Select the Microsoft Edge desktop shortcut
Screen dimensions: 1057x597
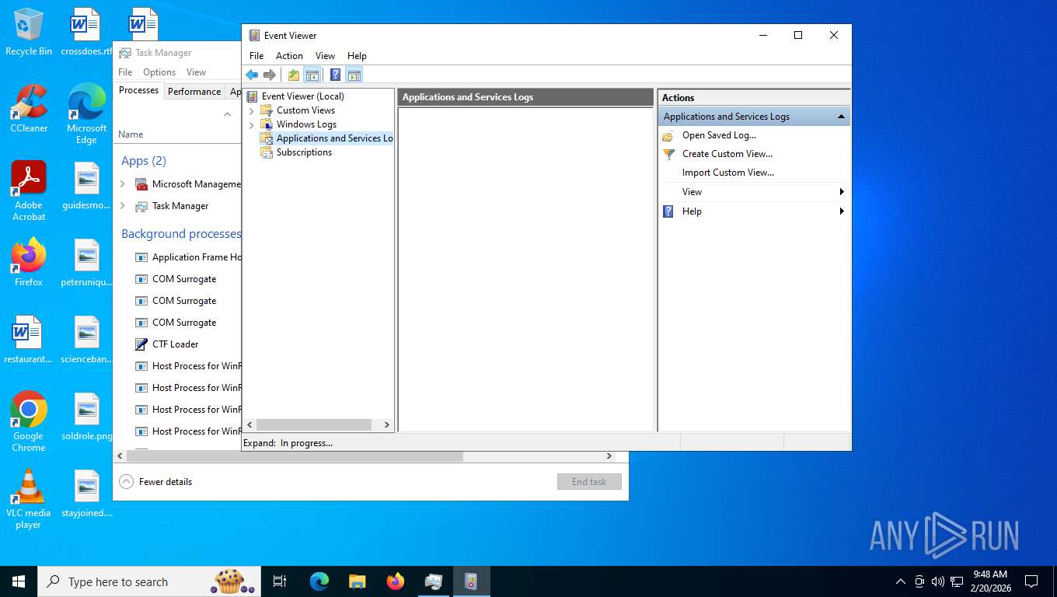[86, 114]
